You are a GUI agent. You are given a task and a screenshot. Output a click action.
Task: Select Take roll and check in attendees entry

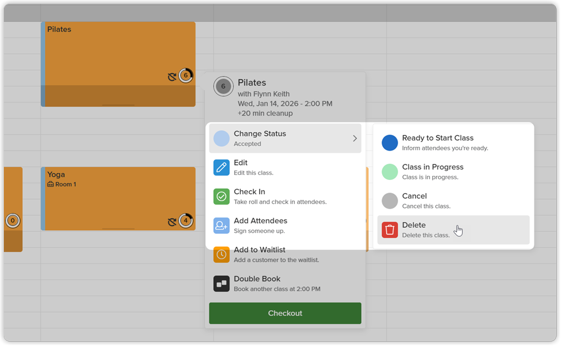click(x=285, y=196)
